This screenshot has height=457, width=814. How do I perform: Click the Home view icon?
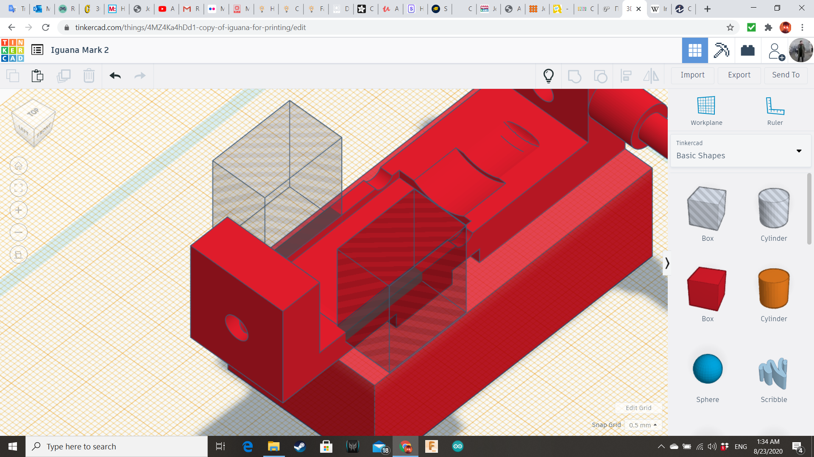coord(19,166)
